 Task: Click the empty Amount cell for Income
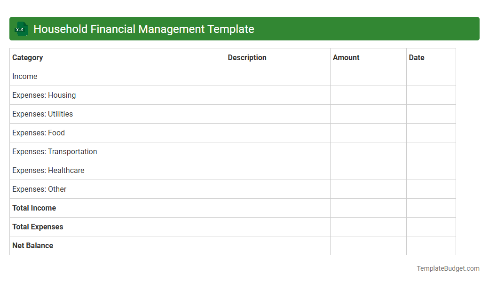coord(368,76)
